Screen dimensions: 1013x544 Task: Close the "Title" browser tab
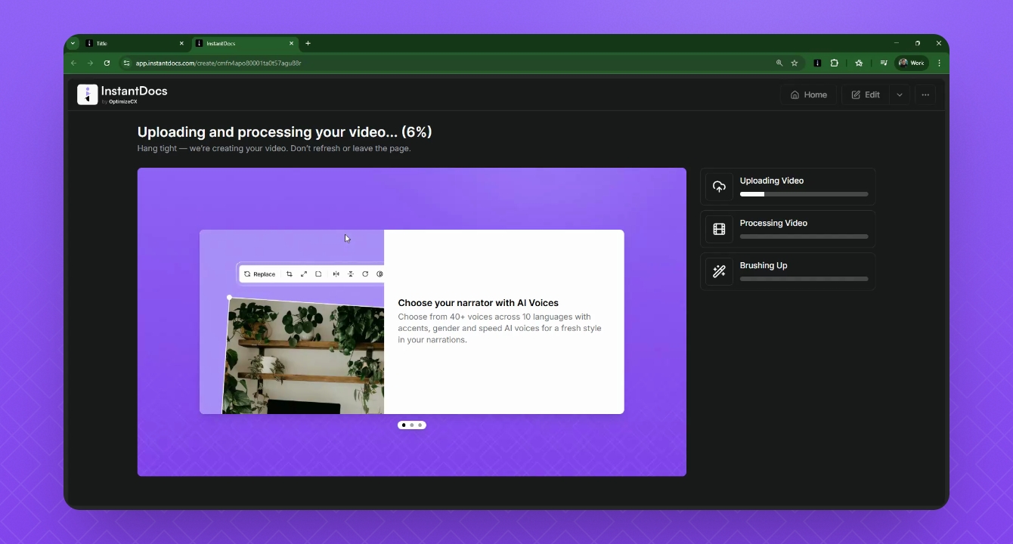click(x=181, y=43)
